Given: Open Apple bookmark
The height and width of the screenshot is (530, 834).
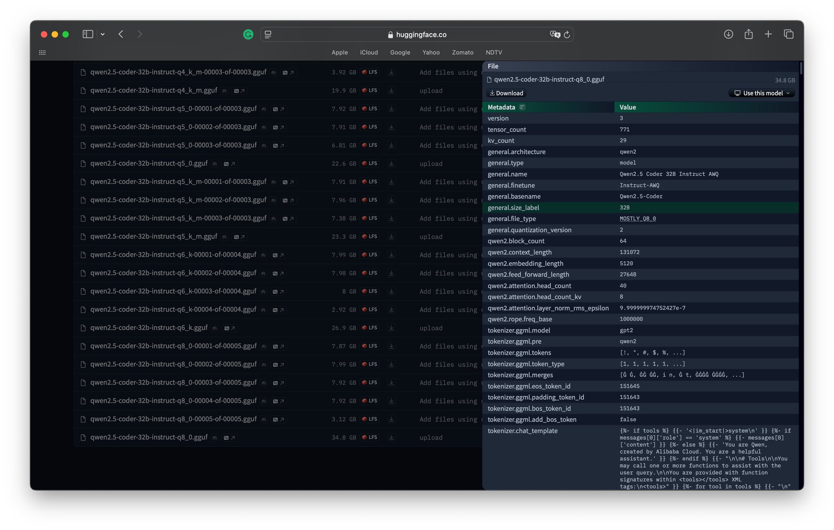Looking at the screenshot, I should [x=340, y=53].
